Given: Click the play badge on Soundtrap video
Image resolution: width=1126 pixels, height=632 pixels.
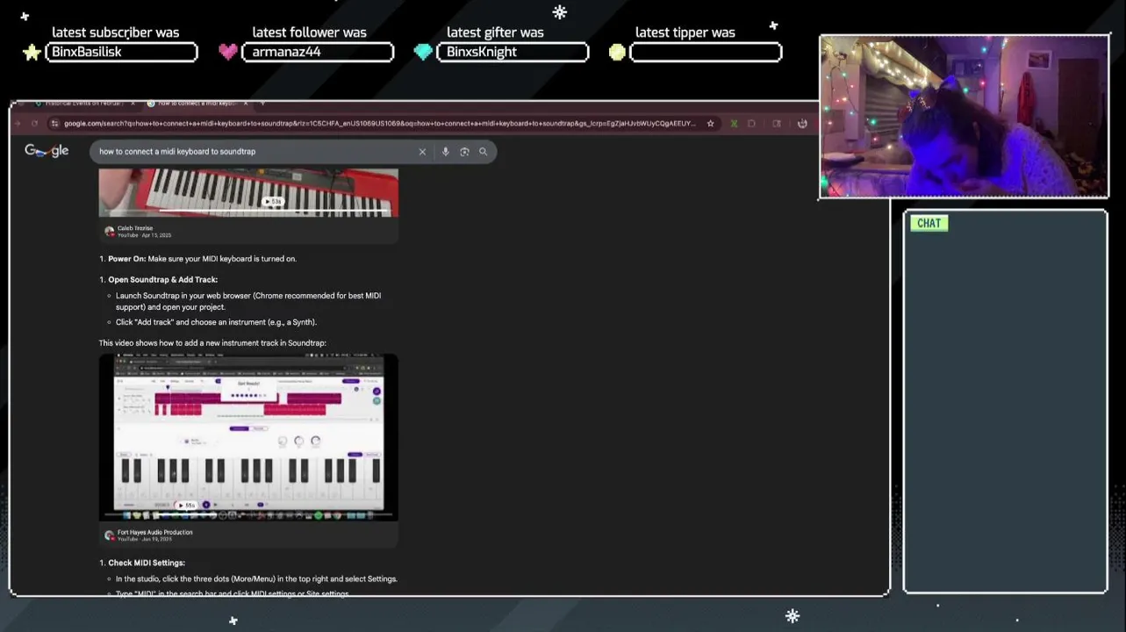Looking at the screenshot, I should (185, 506).
